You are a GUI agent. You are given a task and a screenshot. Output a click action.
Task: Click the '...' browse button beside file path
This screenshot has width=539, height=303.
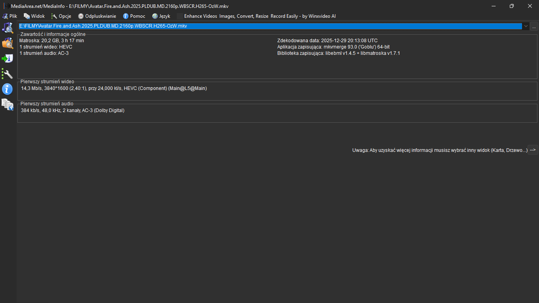click(534, 26)
